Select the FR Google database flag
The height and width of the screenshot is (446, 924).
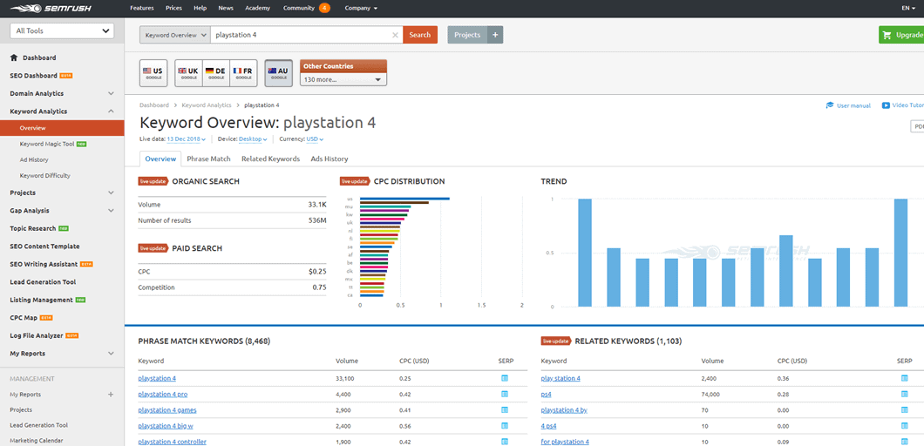click(243, 73)
